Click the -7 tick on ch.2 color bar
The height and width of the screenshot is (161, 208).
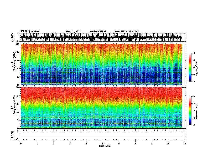(194, 125)
